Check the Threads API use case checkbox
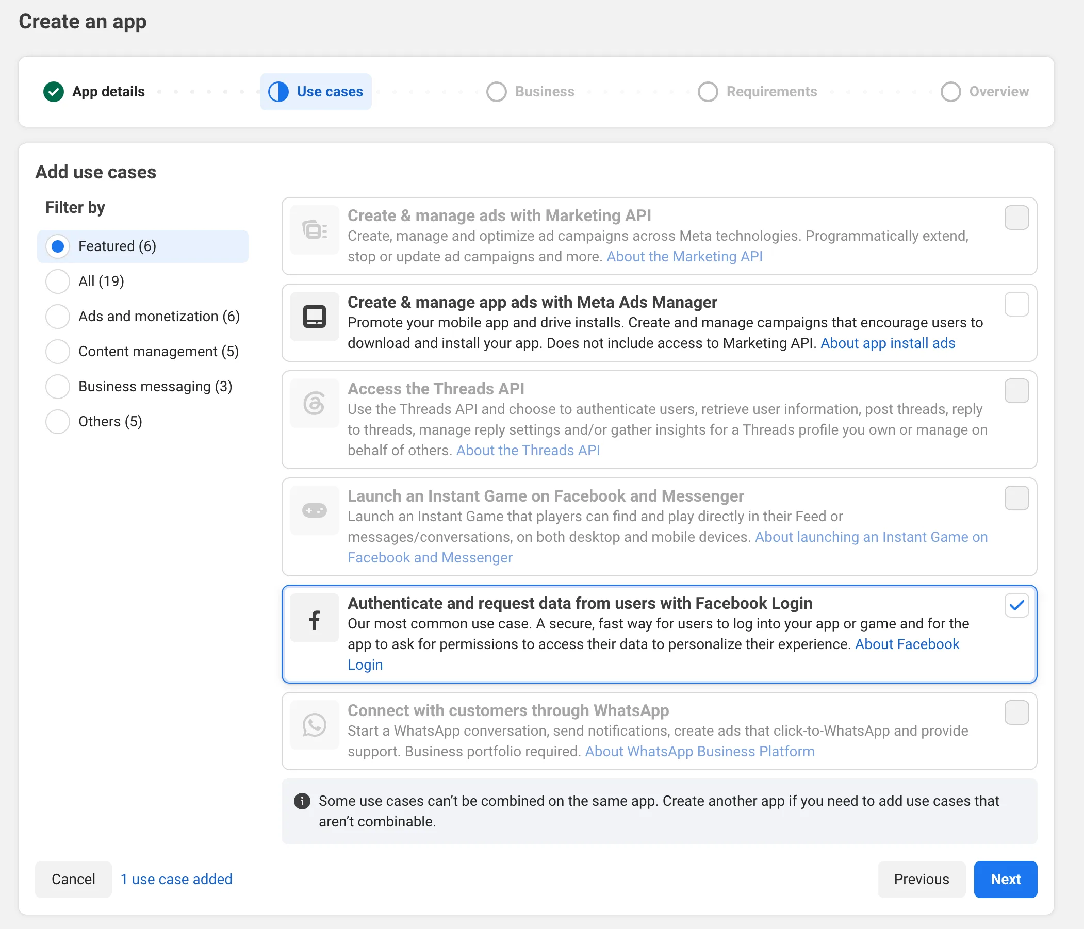1084x929 pixels. point(1016,391)
